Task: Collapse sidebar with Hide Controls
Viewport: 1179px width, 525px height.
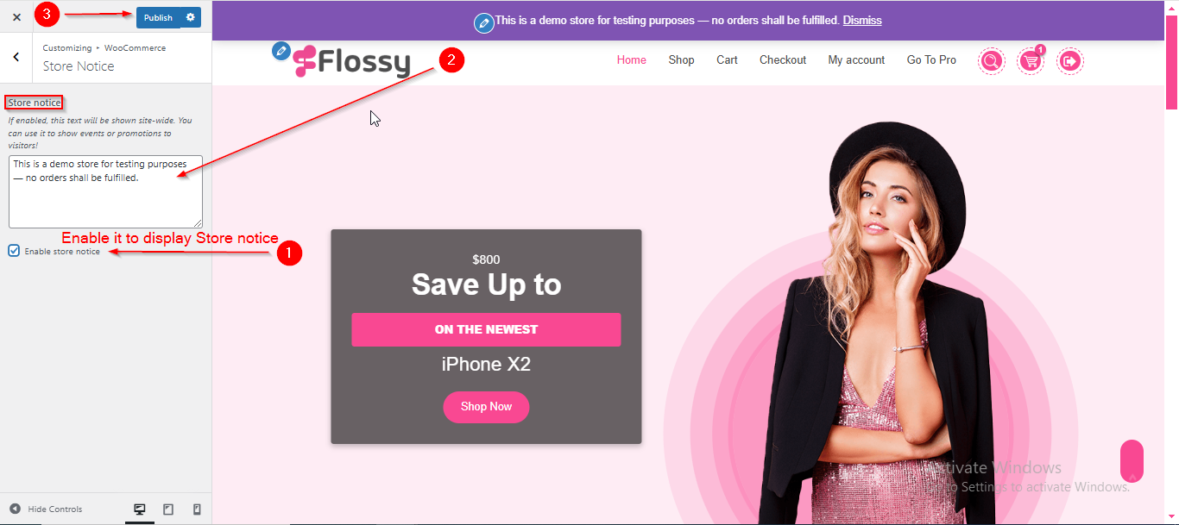Action: tap(46, 509)
